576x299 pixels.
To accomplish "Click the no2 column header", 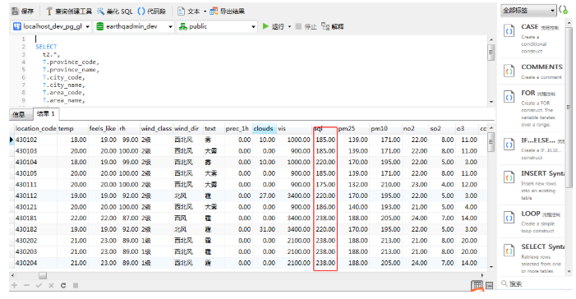I will (415, 129).
